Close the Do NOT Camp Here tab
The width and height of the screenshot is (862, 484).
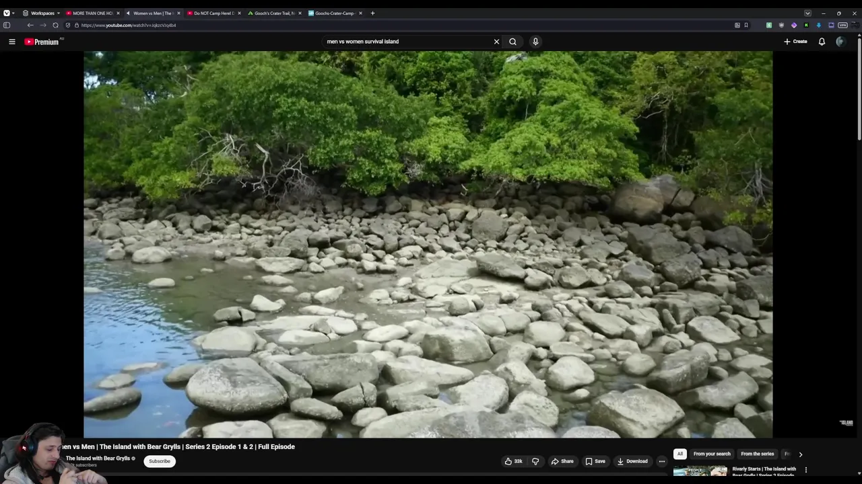[x=239, y=13]
